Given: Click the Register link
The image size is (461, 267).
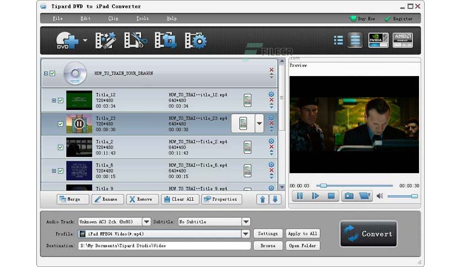Looking at the screenshot, I should pos(399,19).
